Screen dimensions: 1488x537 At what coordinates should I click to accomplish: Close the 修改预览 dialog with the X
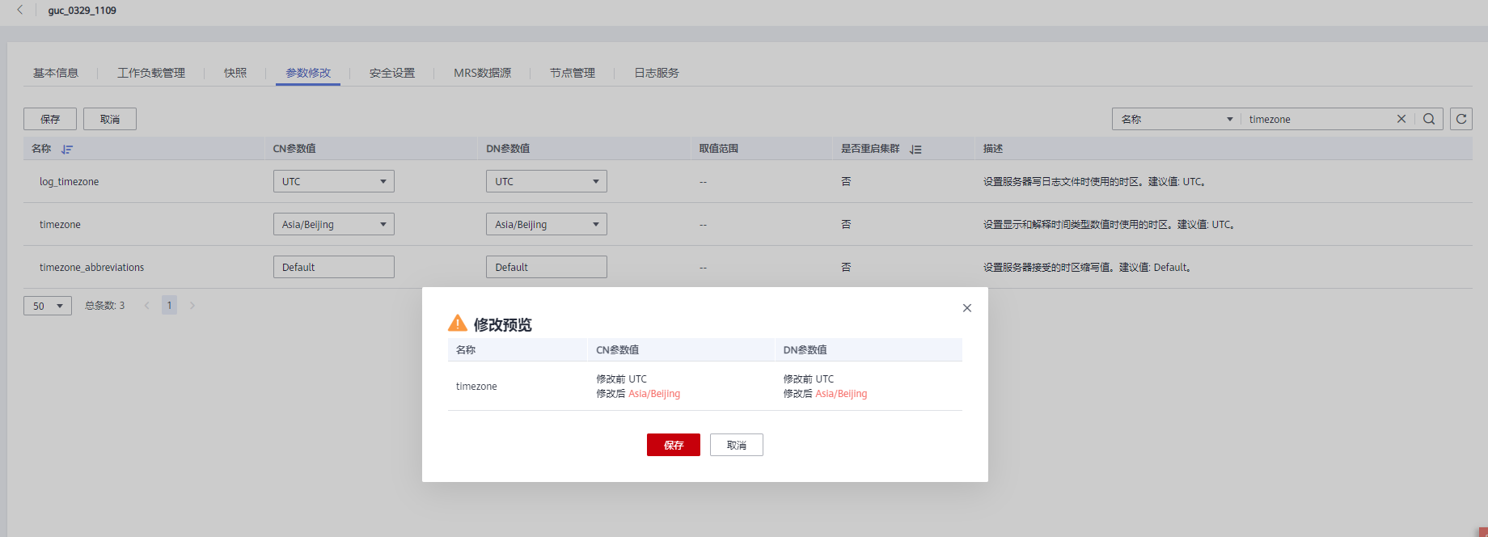967,308
